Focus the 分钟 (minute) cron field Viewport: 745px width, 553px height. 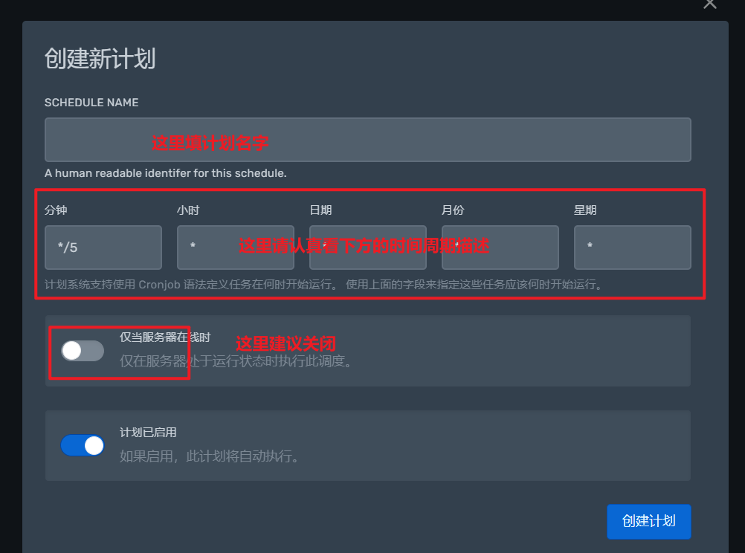[103, 248]
